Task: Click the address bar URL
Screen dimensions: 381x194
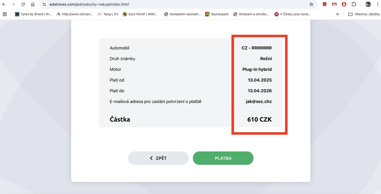Action: (x=89, y=4)
